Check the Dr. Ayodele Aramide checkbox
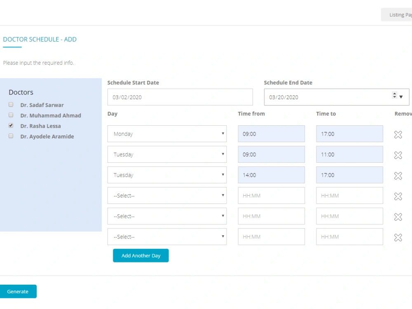This screenshot has height=309, width=412. (11, 136)
